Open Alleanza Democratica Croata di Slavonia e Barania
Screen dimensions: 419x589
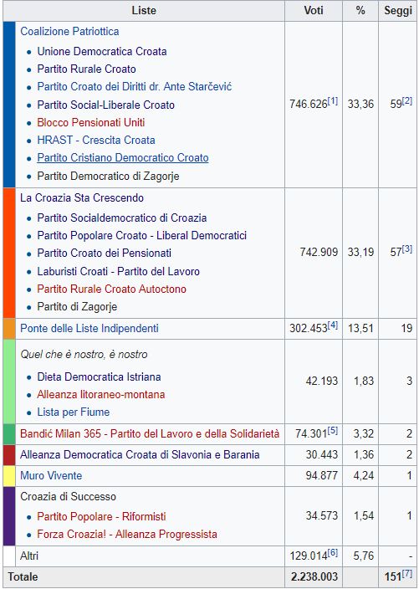pos(140,455)
